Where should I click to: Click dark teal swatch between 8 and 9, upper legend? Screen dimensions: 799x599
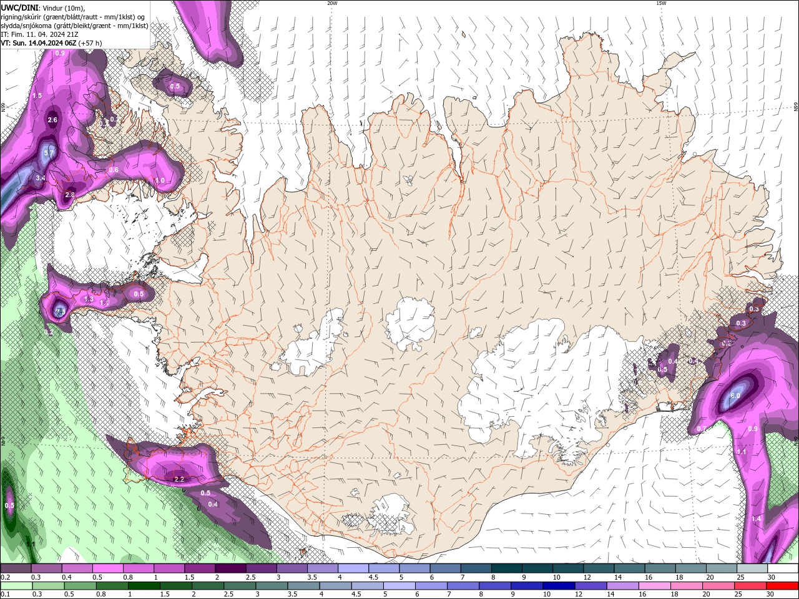506,568
